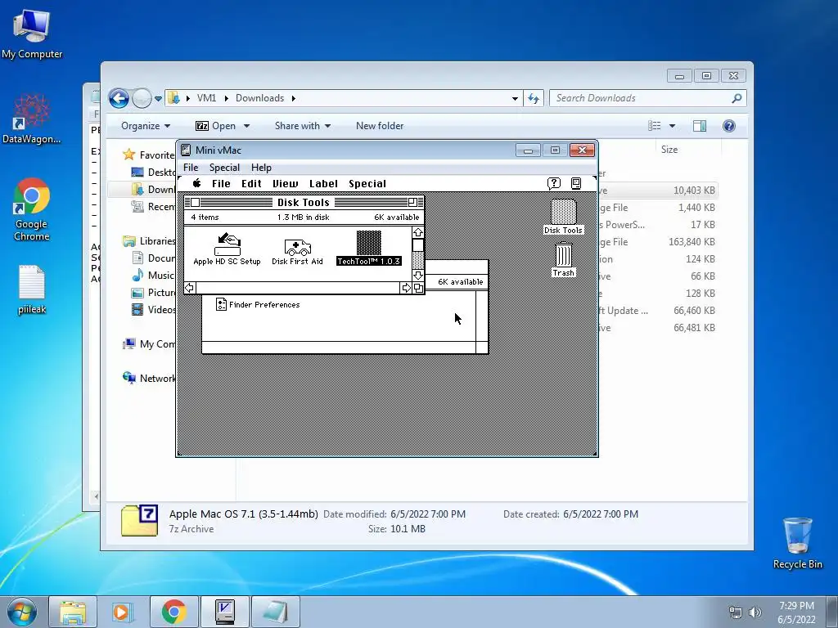Click the Disk Tools window size box
The width and height of the screenshot is (838, 628).
click(x=418, y=289)
